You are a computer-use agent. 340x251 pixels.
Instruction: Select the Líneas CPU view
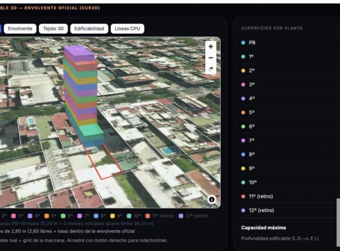coord(127,29)
